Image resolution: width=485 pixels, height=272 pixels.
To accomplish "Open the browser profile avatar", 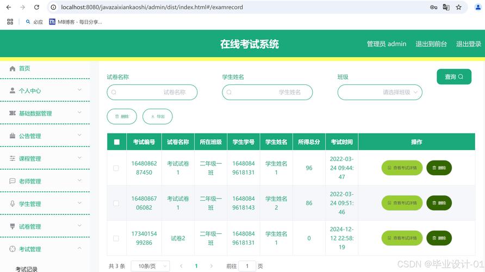I will 478,7.
